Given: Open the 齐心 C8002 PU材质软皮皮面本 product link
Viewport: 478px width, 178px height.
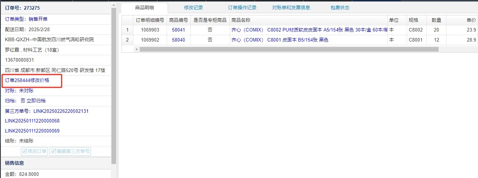Looking at the screenshot, I should [x=310, y=30].
